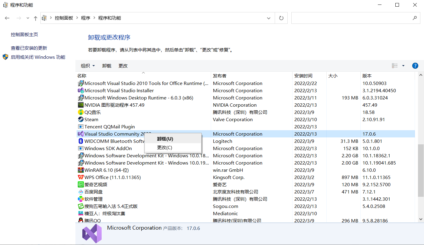424x245 pixels.
Task: Select WinRAR 6.10 (64-位) entry
Action: [107, 170]
